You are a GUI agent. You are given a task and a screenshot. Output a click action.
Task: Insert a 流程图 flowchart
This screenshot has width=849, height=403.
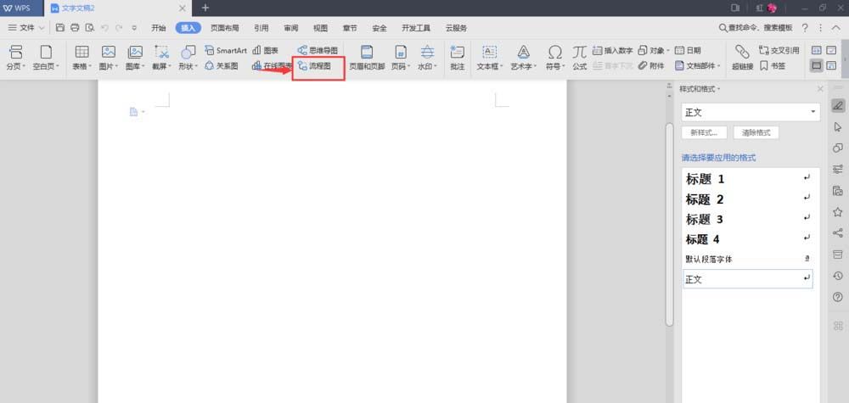point(314,66)
